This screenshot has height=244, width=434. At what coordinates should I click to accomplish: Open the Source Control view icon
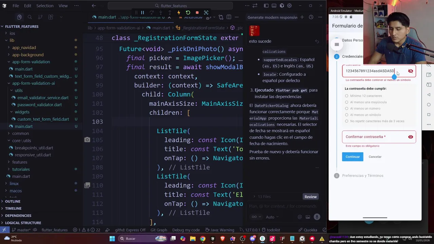pyautogui.click(x=40, y=17)
